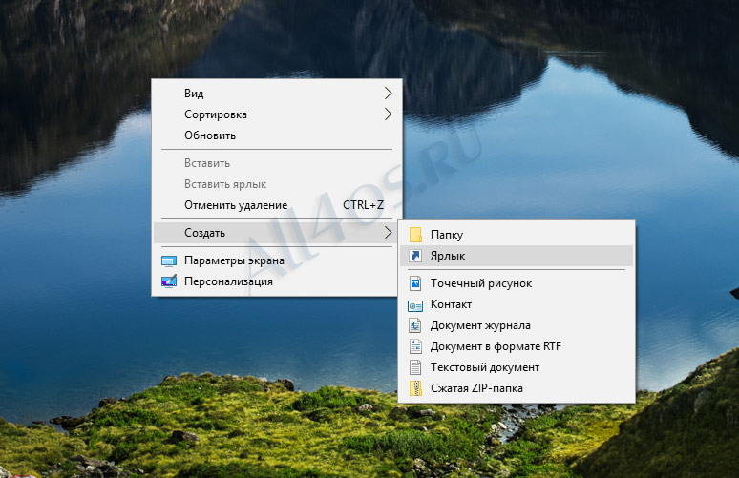The width and height of the screenshot is (739, 478).
Task: Expand the Сортировка submenu arrow
Action: tap(388, 114)
